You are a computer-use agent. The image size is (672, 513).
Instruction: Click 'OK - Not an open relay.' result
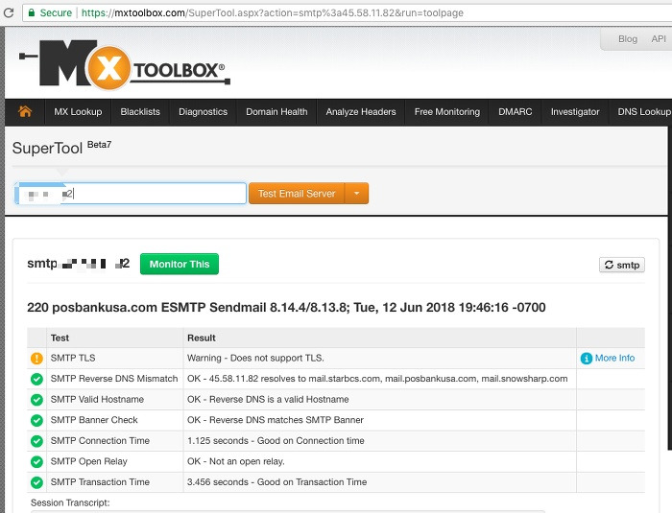[x=236, y=461]
